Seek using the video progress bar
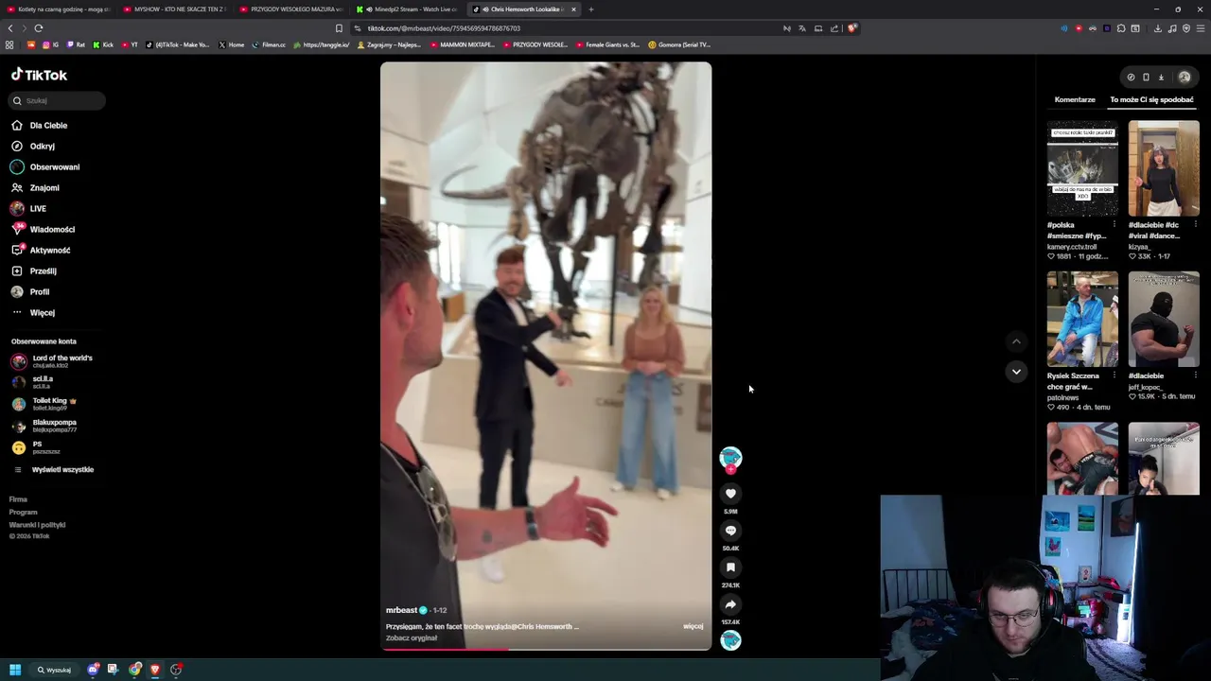 546,649
